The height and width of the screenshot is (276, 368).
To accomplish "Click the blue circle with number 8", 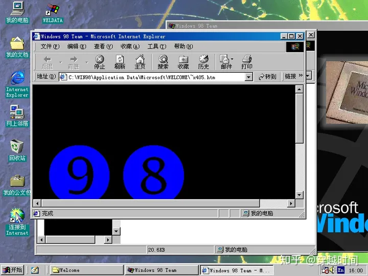I will coord(153,173).
